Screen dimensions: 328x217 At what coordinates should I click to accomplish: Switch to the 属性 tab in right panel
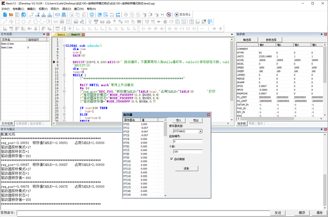[x=260, y=124]
